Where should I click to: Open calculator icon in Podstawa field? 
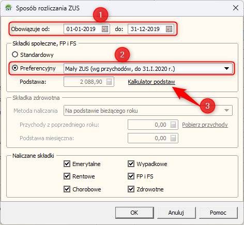click(x=109, y=82)
